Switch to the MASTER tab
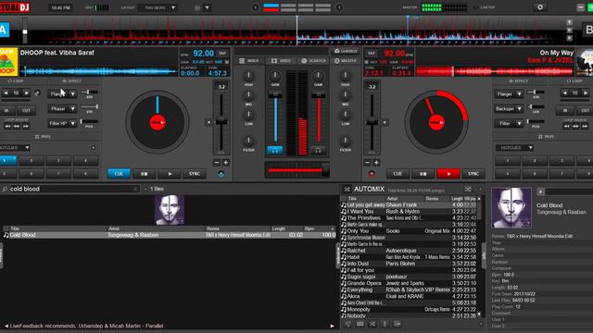The height and width of the screenshot is (333, 593). pos(346,61)
